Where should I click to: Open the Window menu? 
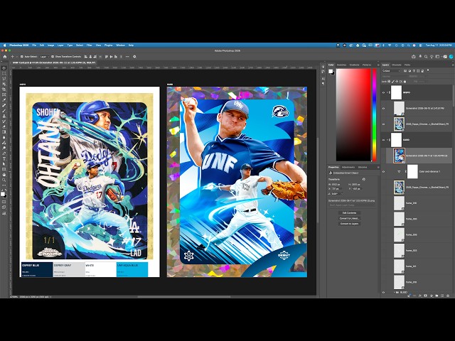click(x=120, y=45)
